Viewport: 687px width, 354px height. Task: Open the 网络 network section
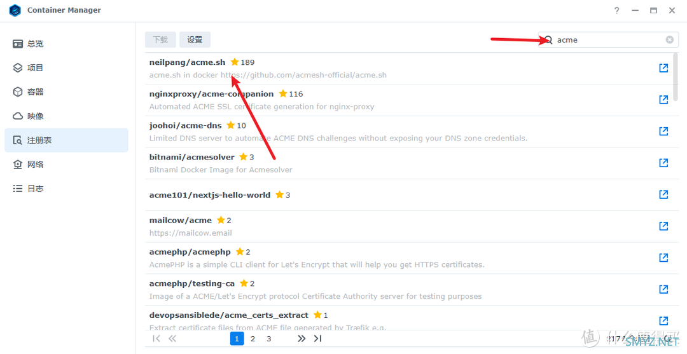tap(66, 164)
